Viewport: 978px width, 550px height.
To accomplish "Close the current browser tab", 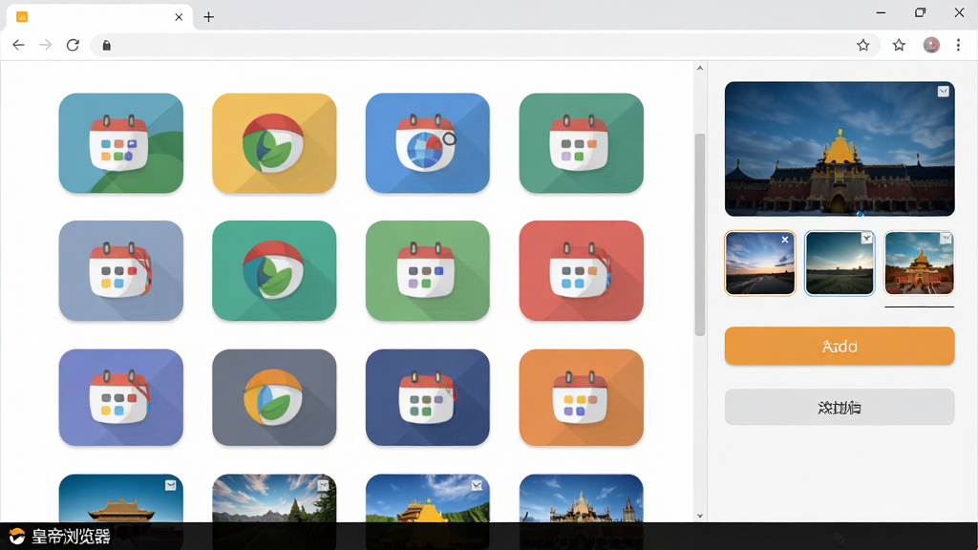I will (x=179, y=17).
